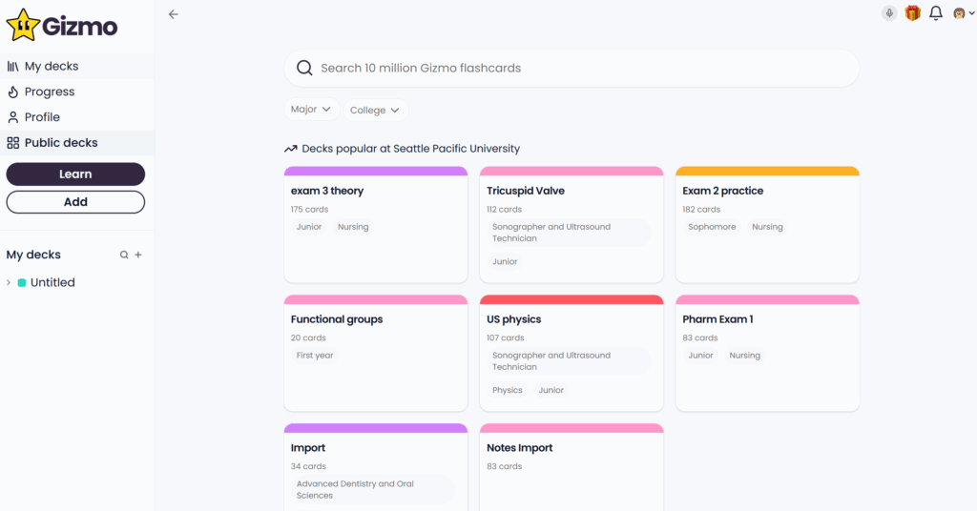
Task: Open the notifications bell
Action: [x=936, y=13]
